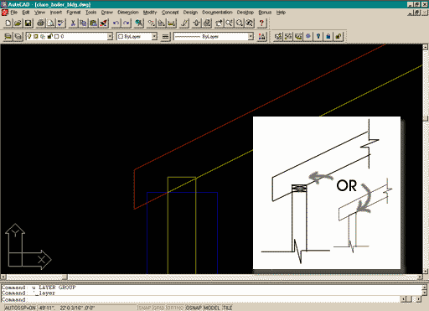
Task: Click the Print icon
Action: [41, 23]
